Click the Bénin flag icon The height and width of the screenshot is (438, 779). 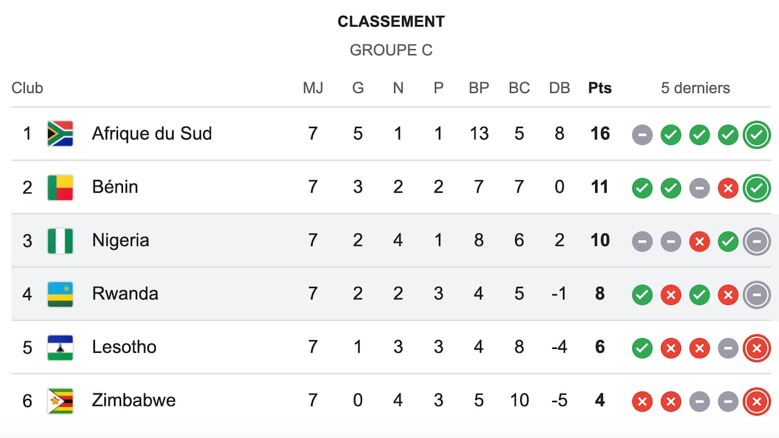60,187
